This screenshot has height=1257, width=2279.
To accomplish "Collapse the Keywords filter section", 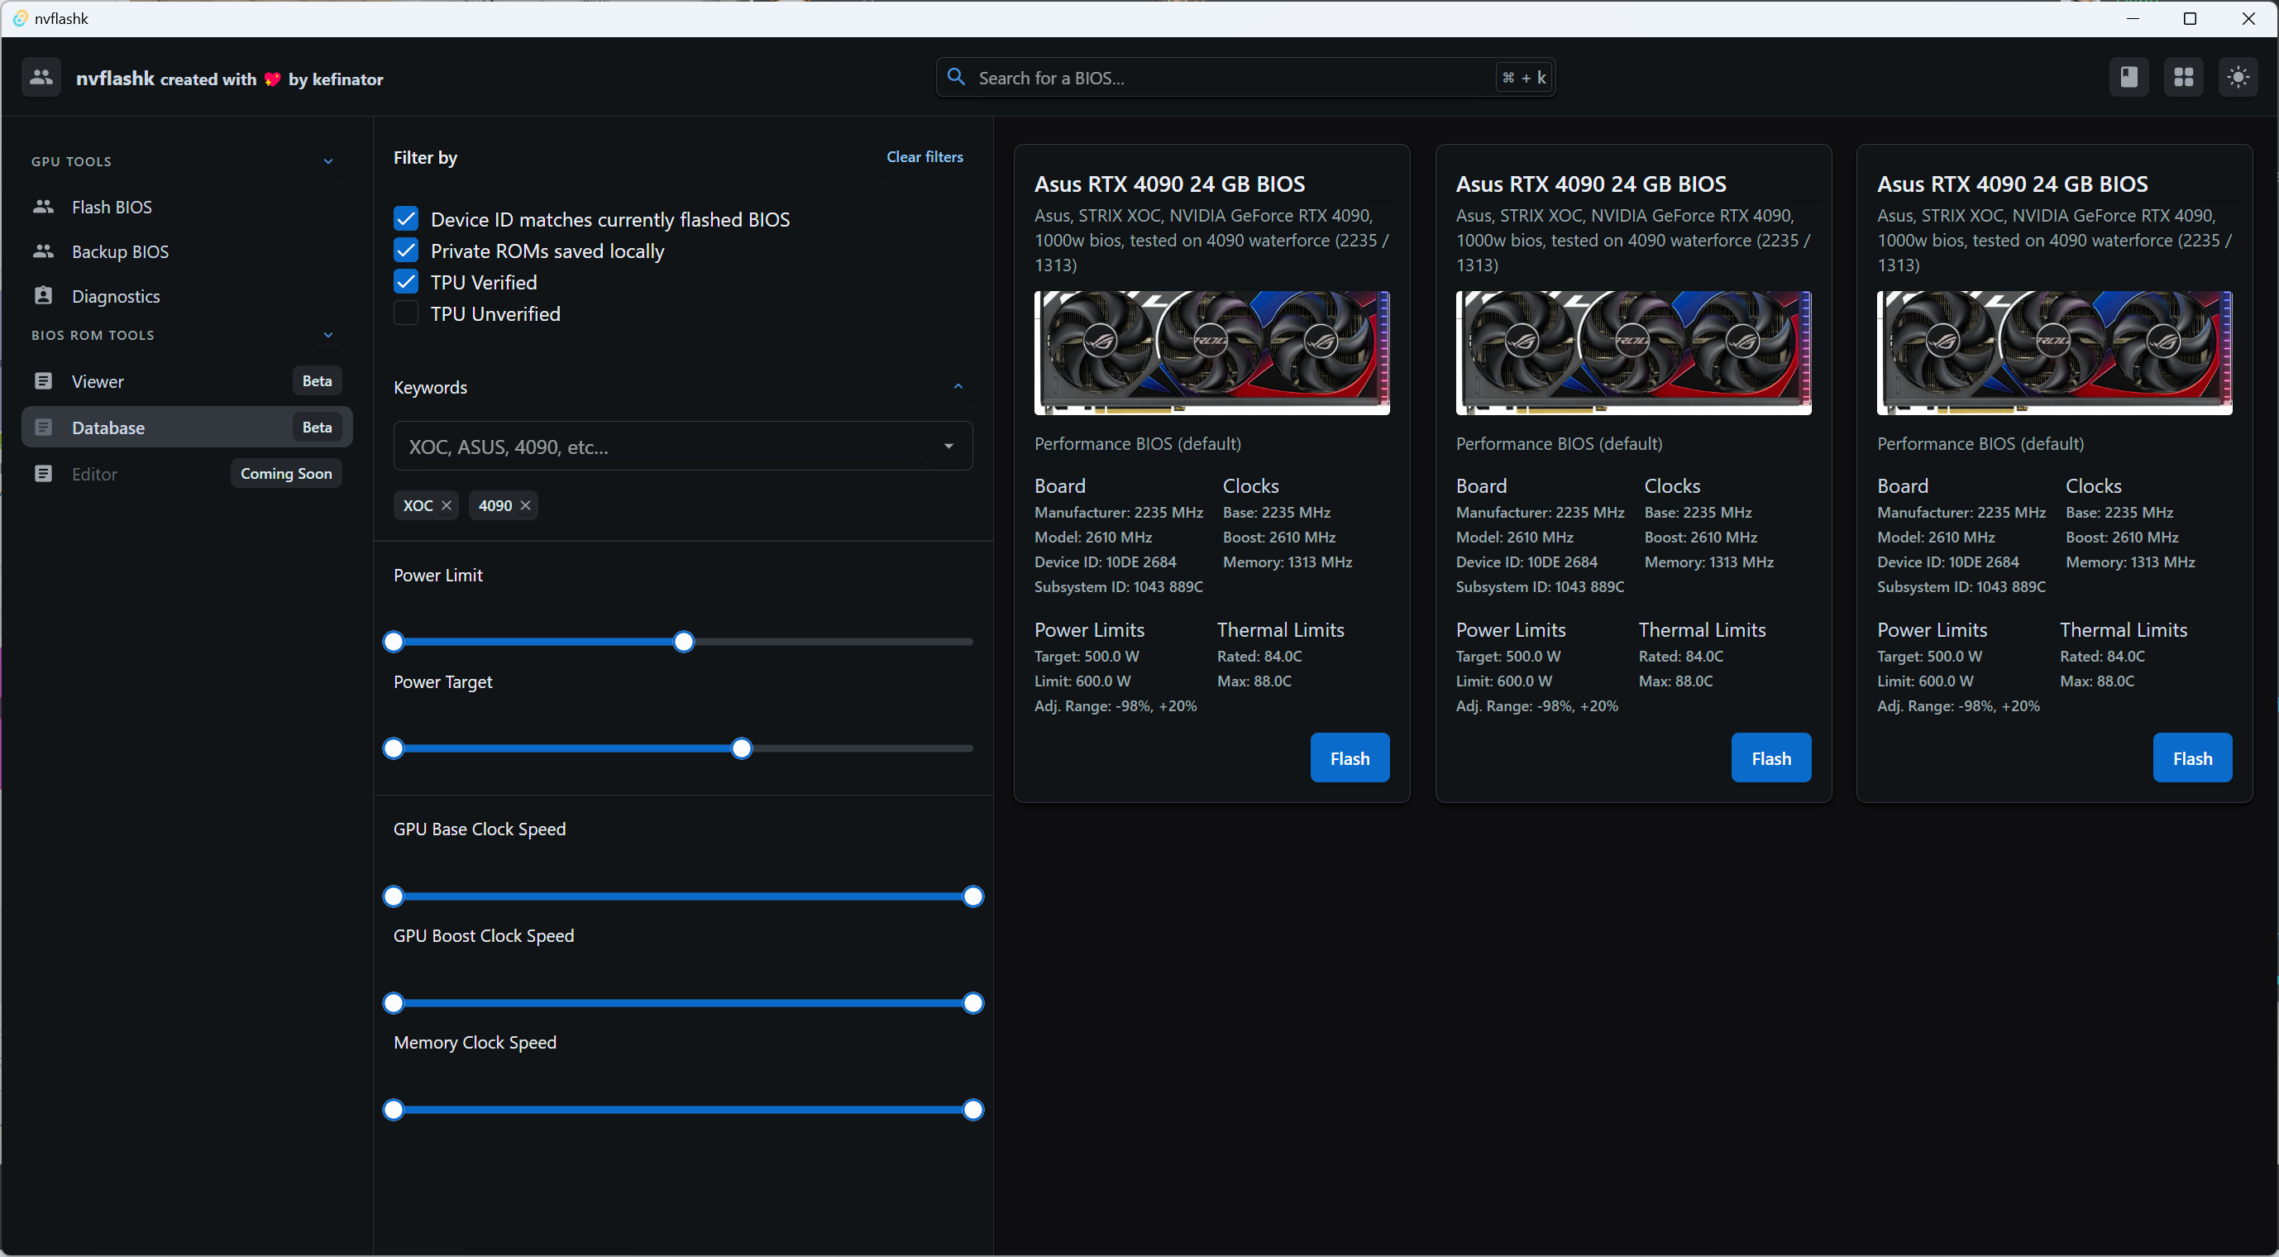I will (958, 386).
